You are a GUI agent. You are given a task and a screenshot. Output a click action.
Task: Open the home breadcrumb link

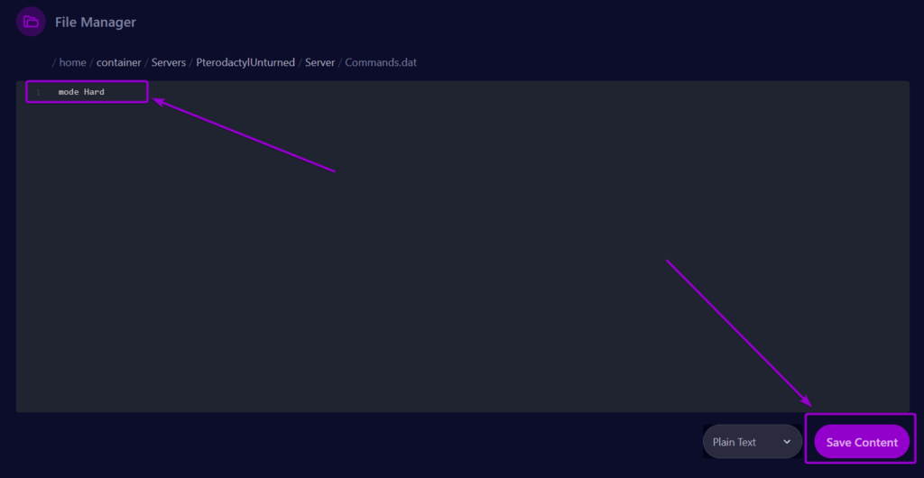pos(72,62)
